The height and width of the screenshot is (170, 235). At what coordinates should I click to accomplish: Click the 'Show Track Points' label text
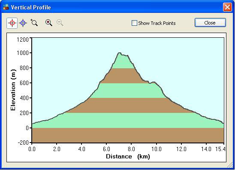(x=157, y=23)
